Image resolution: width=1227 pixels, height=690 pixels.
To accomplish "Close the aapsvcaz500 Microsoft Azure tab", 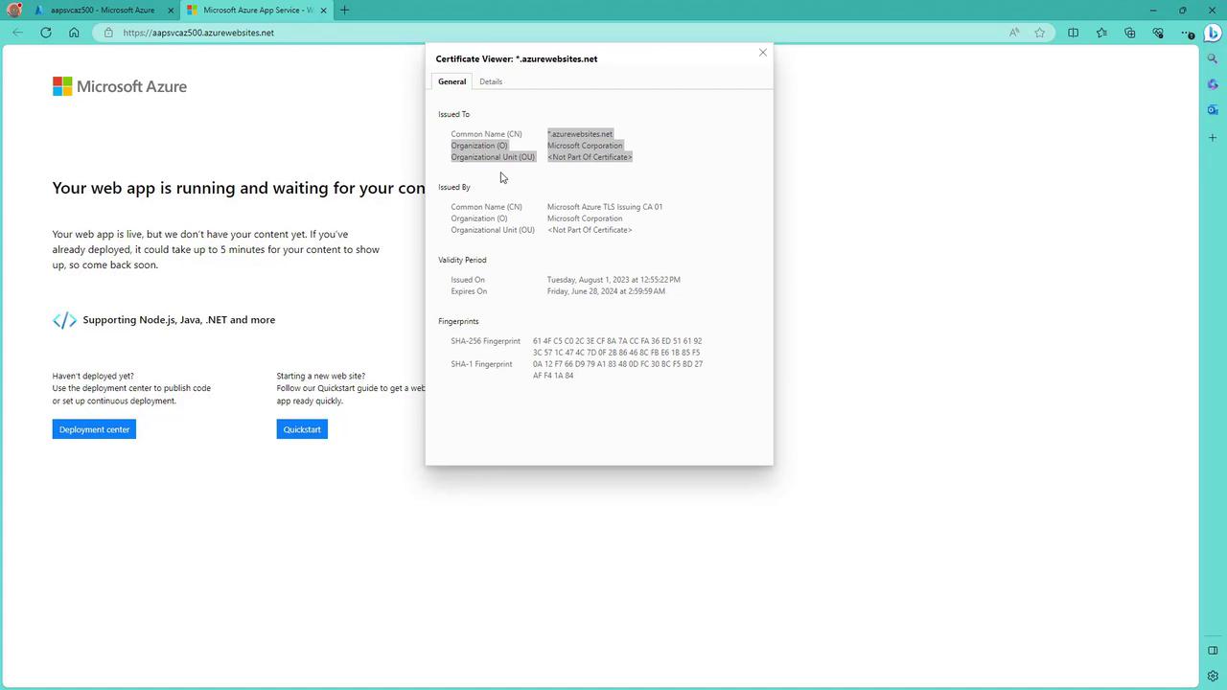I will (171, 11).
